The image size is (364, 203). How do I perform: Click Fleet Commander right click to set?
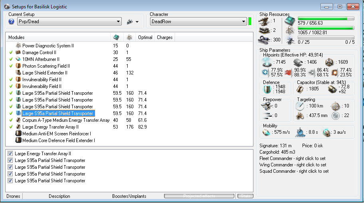pos(293,158)
